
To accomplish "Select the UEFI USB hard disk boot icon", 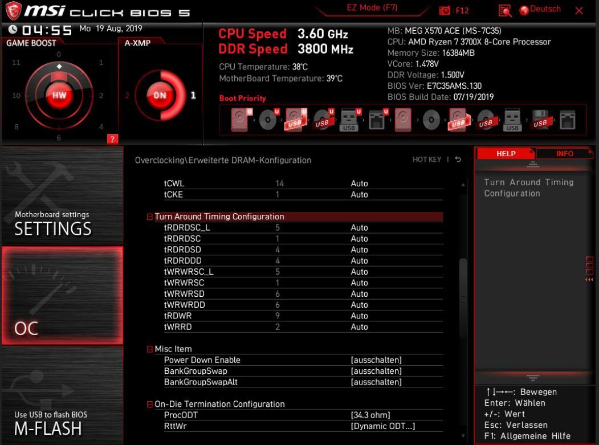I will pyautogui.click(x=296, y=120).
